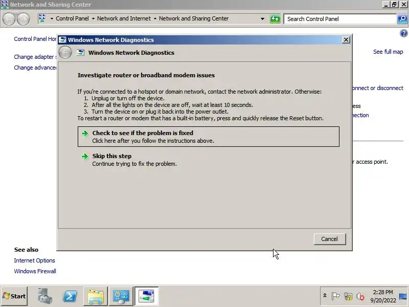Open See full map link

[388, 52]
